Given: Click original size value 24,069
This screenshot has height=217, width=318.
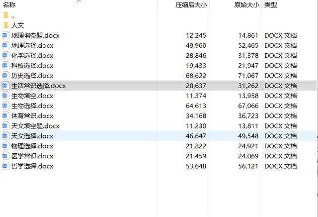Looking at the screenshot, I should tap(248, 156).
